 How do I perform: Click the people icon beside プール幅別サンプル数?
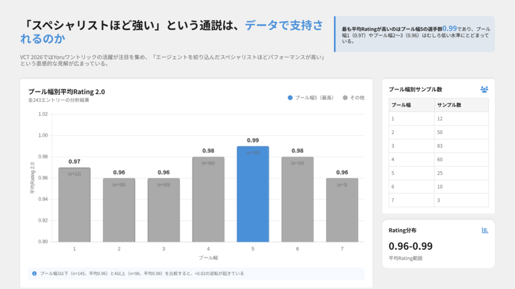[484, 89]
